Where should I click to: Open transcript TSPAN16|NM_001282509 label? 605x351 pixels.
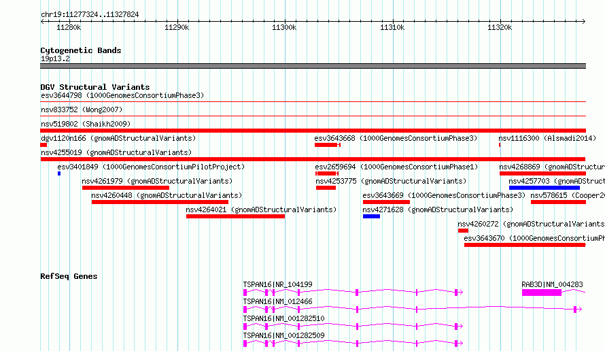pos(283,335)
